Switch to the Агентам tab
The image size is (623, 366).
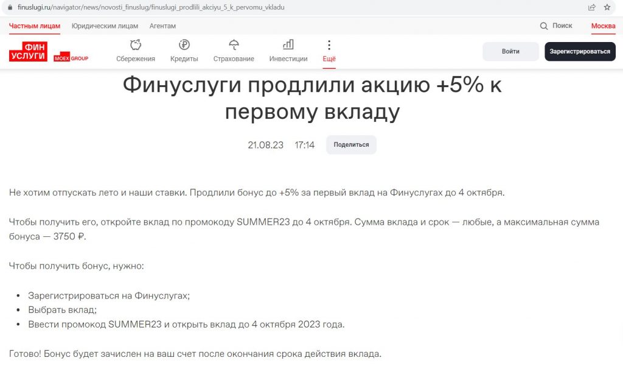tap(162, 26)
